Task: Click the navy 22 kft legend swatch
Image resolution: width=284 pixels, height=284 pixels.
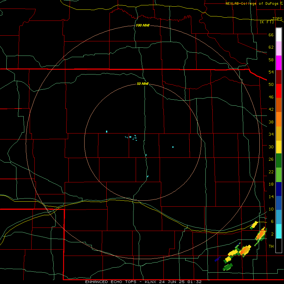Action: coord(279,189)
